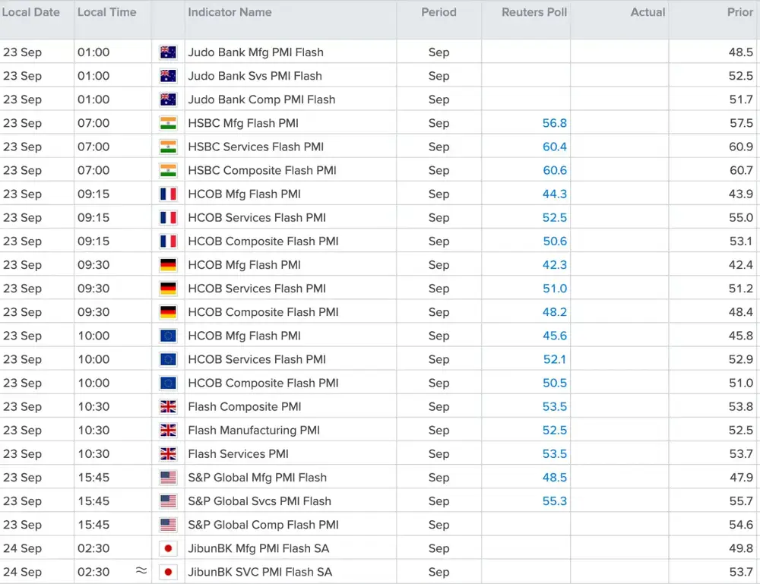This screenshot has width=760, height=584.
Task: Select the 'Flash Manufacturing PMI' indicator name
Action: [x=254, y=430]
